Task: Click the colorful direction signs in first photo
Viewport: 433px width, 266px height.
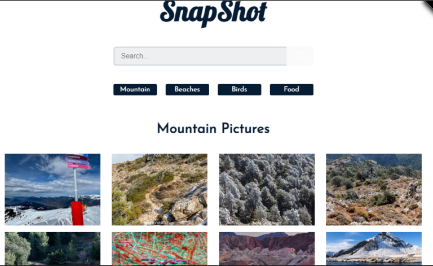Action: (x=78, y=161)
